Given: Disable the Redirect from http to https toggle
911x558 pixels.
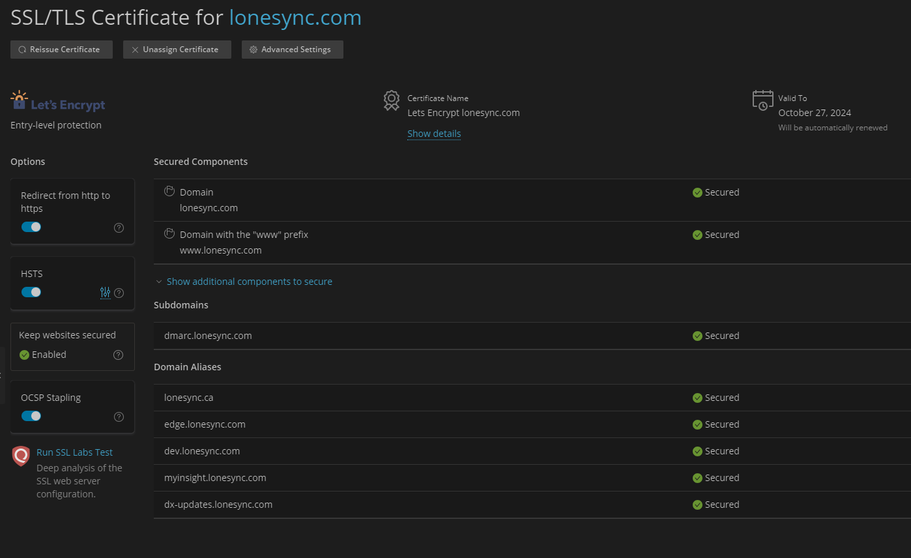Looking at the screenshot, I should (31, 226).
